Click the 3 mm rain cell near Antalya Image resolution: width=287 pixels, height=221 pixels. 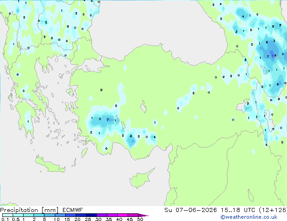tap(131, 136)
